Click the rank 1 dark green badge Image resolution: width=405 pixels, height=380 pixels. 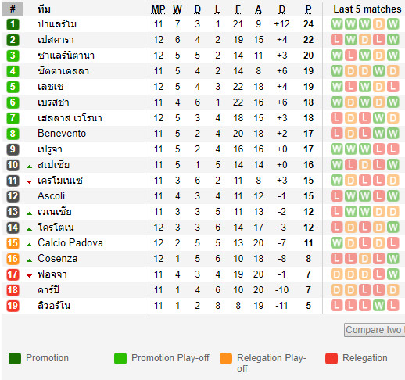(13, 24)
